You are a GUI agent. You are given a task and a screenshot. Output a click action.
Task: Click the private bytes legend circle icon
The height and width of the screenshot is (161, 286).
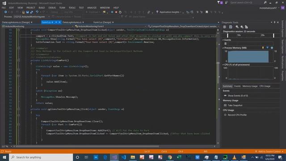coord(272,48)
